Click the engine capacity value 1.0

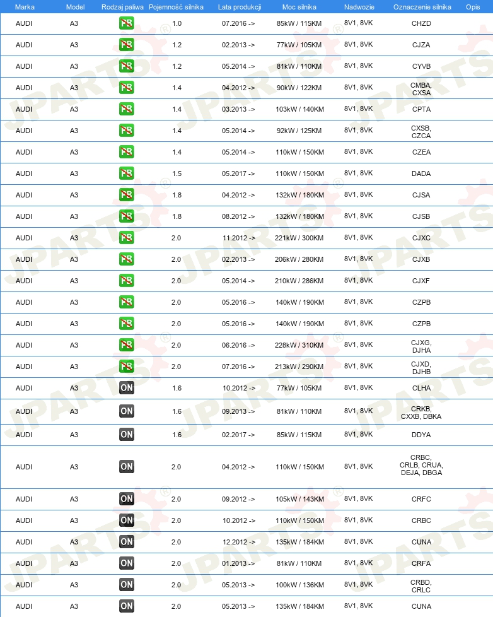[177, 23]
